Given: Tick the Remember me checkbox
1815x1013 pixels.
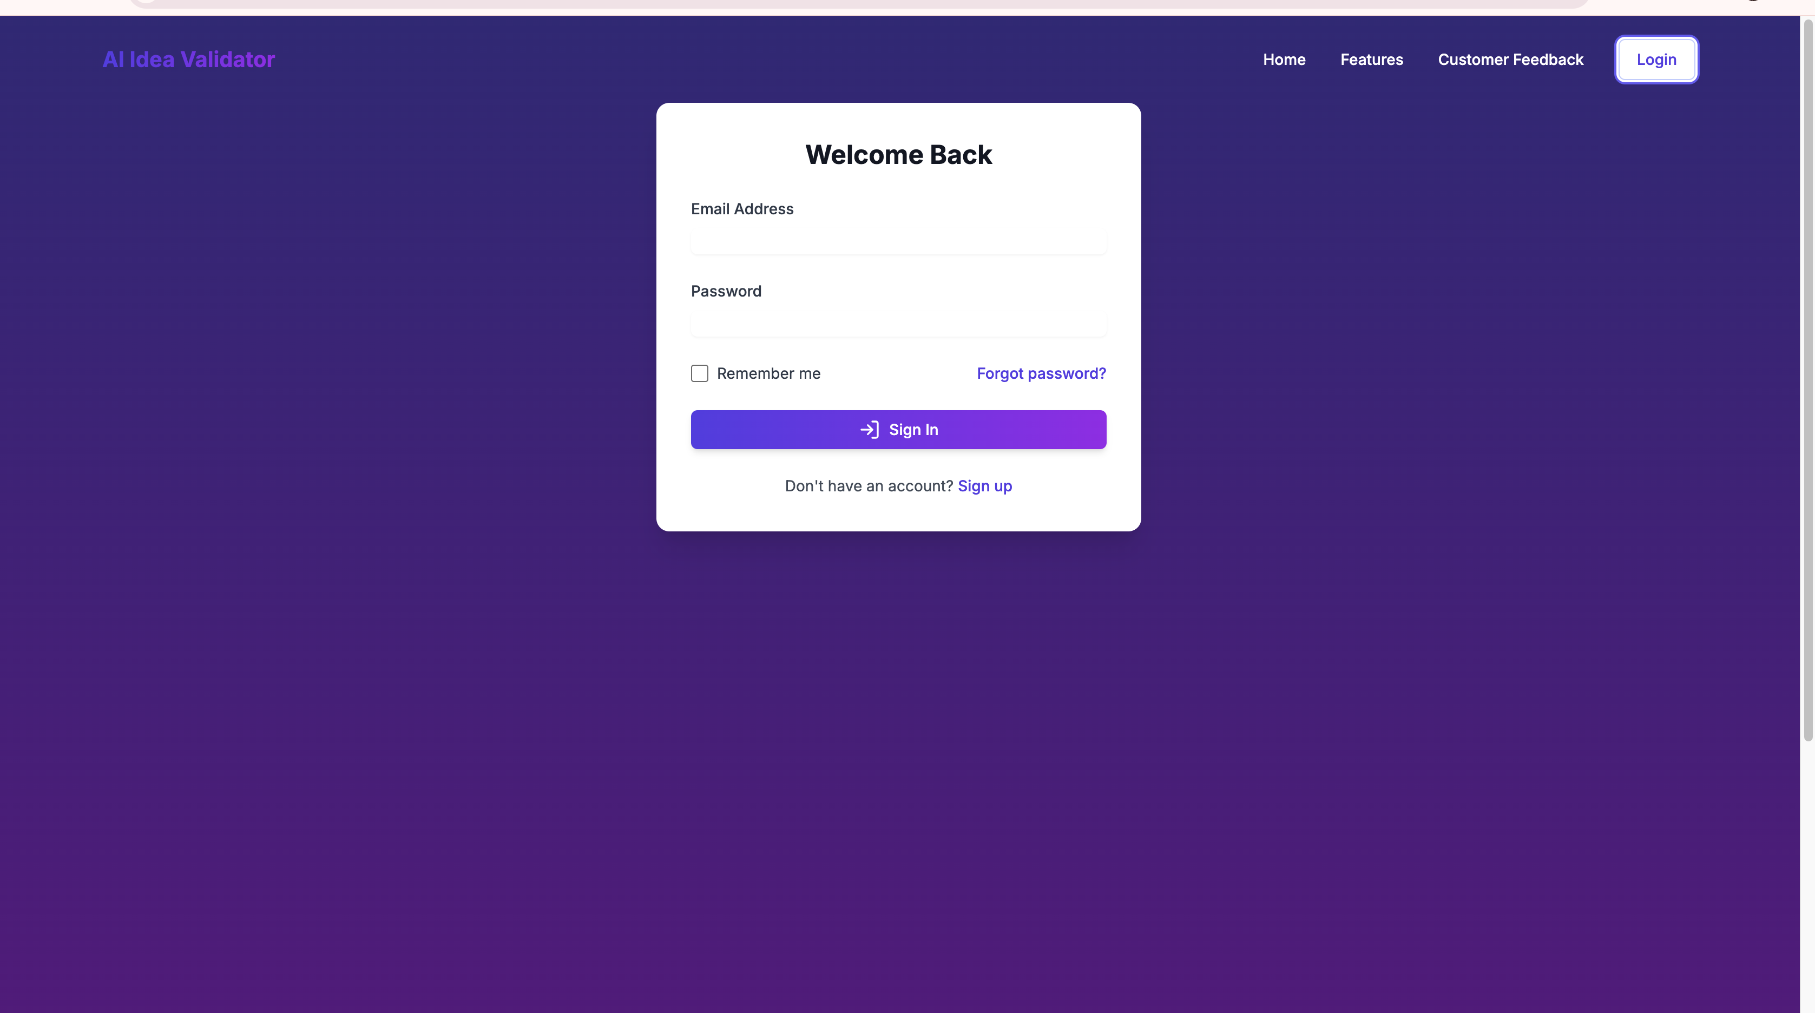Looking at the screenshot, I should (699, 373).
